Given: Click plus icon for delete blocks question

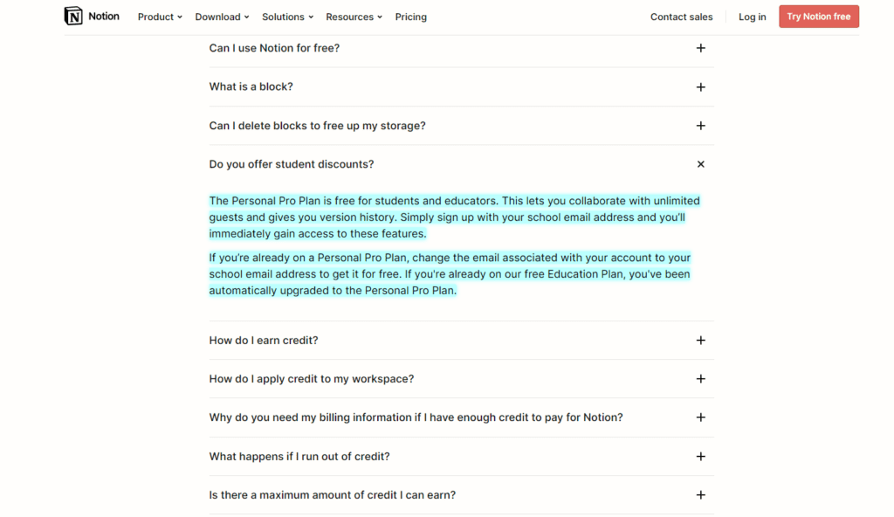Looking at the screenshot, I should (700, 126).
